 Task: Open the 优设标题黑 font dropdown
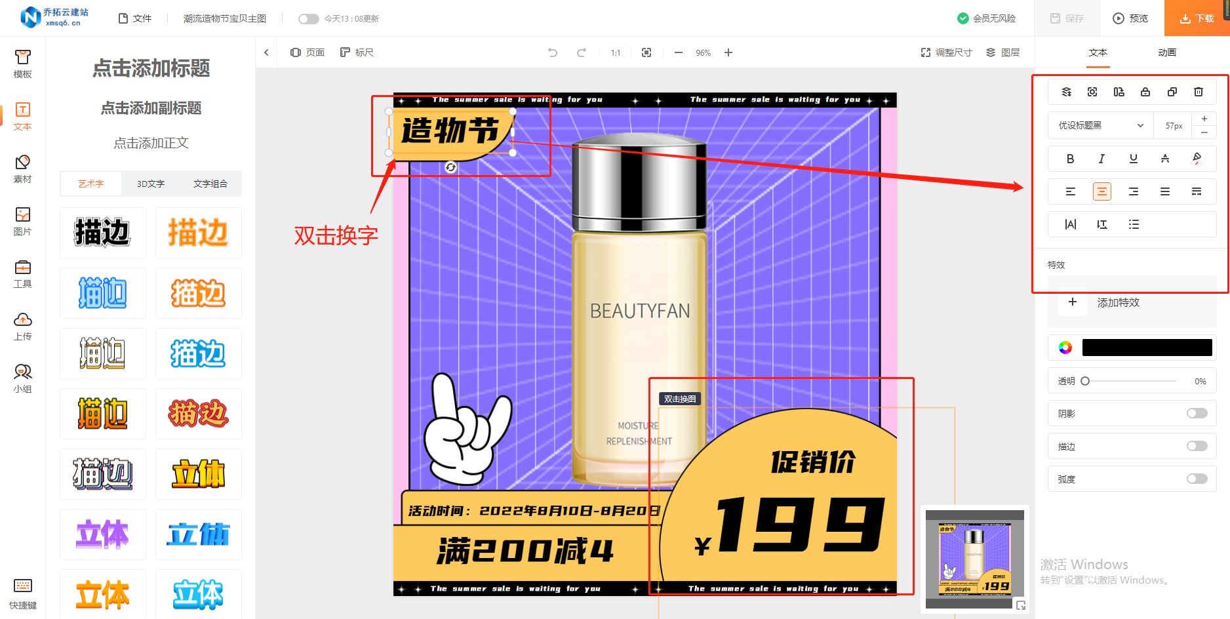1100,125
